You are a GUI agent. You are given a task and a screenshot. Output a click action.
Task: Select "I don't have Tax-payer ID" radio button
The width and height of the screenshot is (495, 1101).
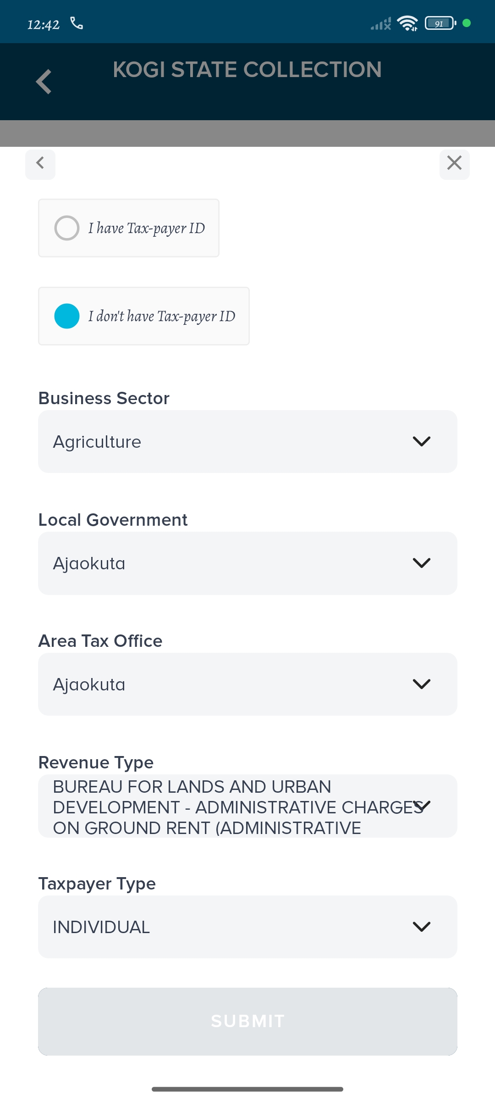click(67, 316)
